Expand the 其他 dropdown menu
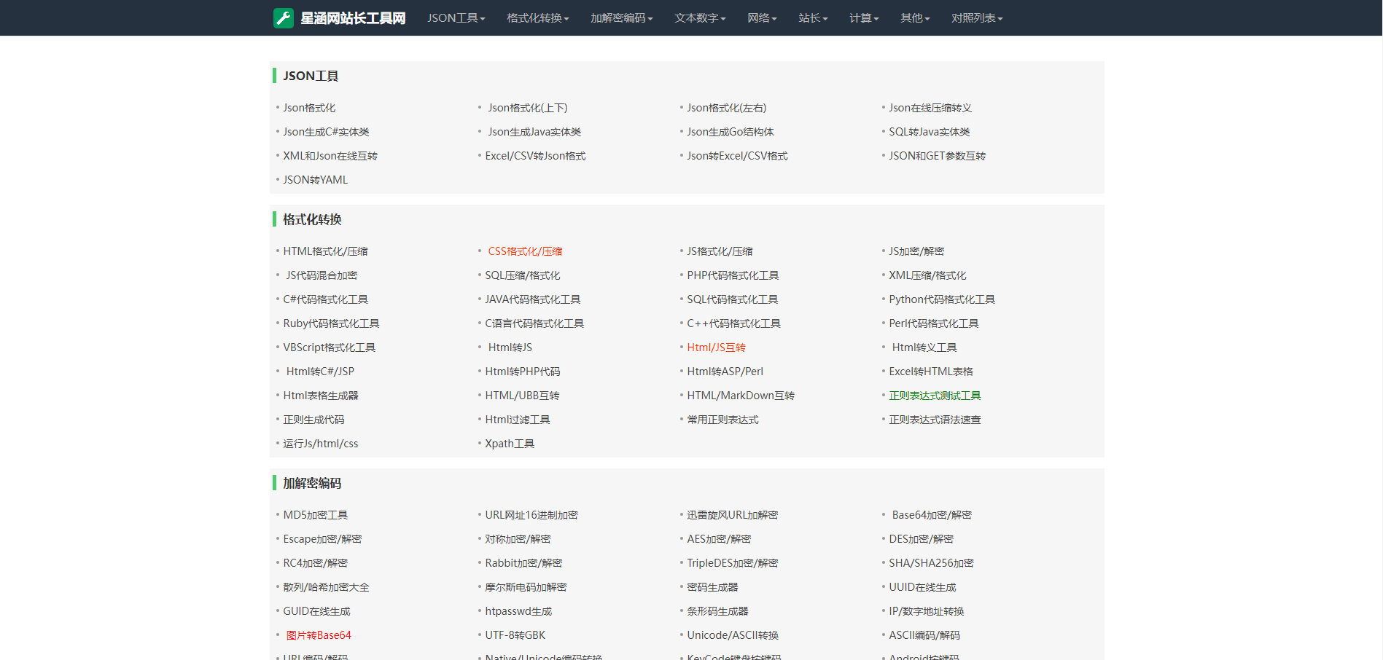Viewport: 1383px width, 660px height. pyautogui.click(x=915, y=18)
